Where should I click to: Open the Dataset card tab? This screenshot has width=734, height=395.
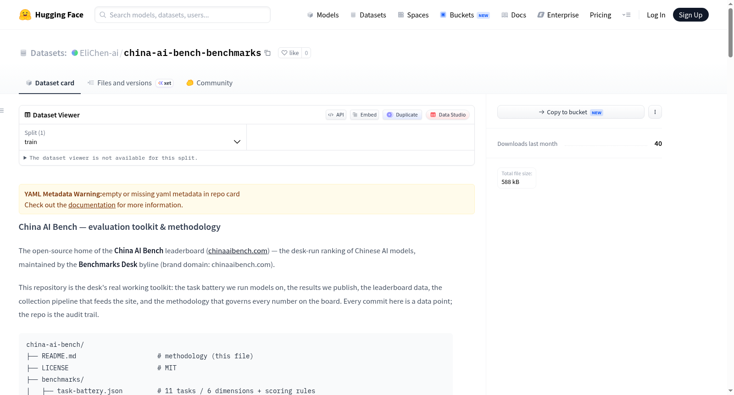(50, 83)
